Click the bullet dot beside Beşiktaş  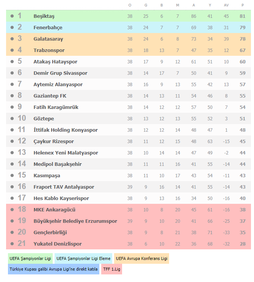point(12,16)
